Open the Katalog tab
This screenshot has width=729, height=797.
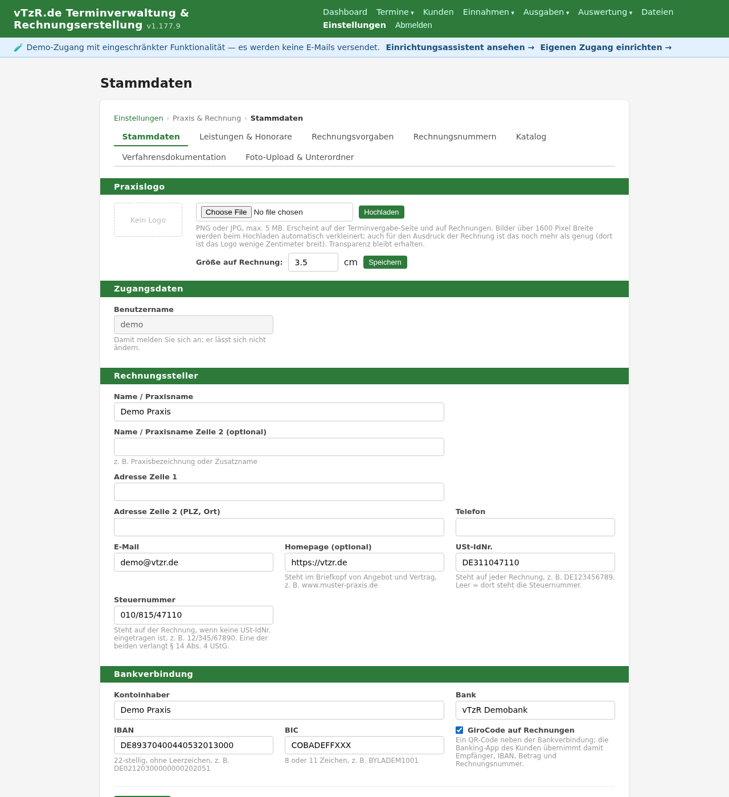click(x=531, y=137)
